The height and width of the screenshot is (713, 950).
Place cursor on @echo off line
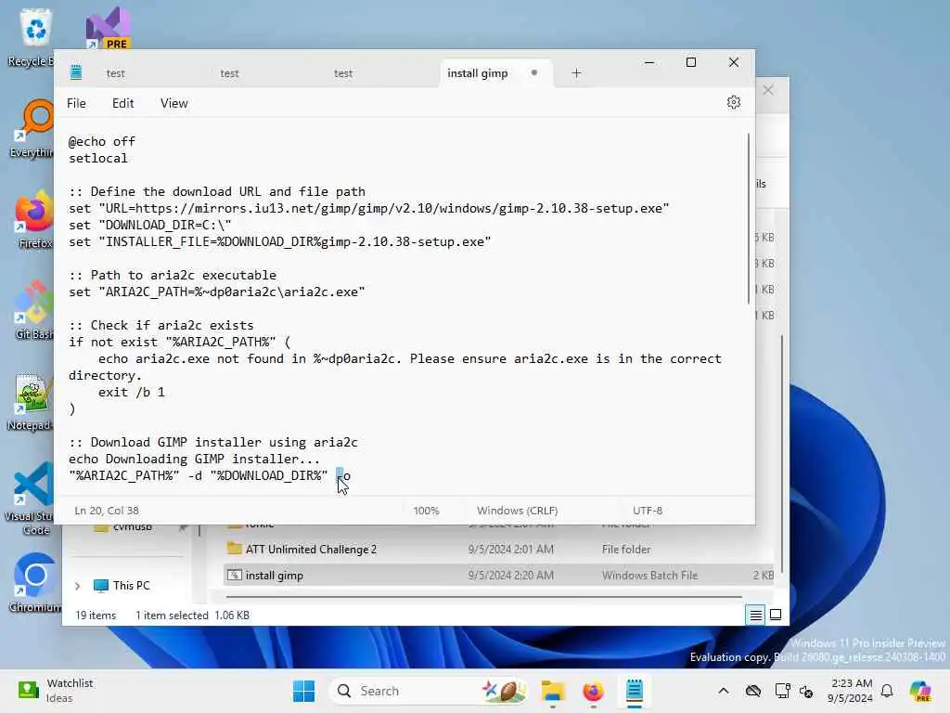click(102, 141)
